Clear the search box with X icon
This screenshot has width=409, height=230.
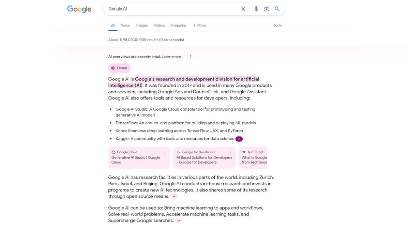243,9
